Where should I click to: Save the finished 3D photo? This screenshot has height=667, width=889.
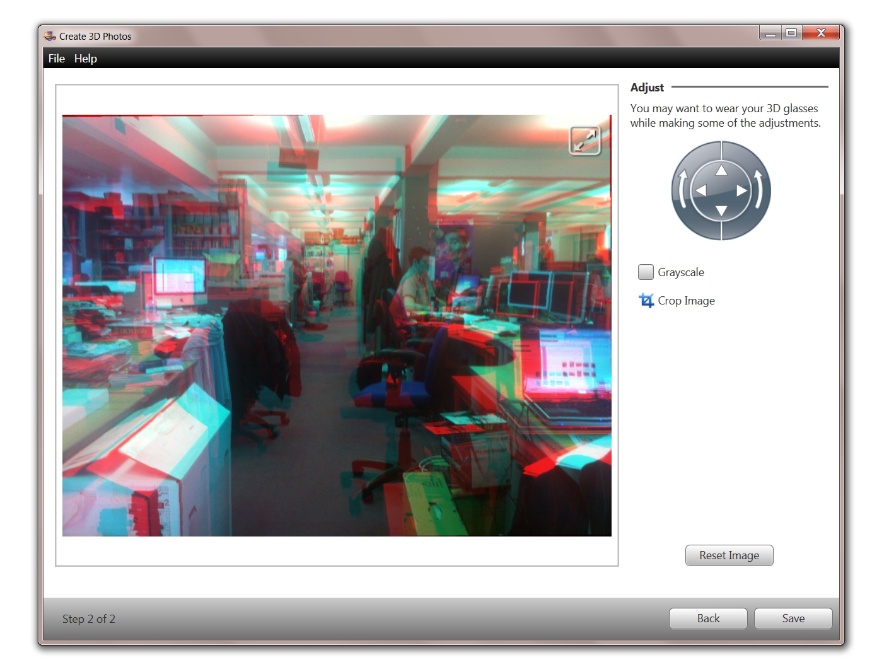793,618
